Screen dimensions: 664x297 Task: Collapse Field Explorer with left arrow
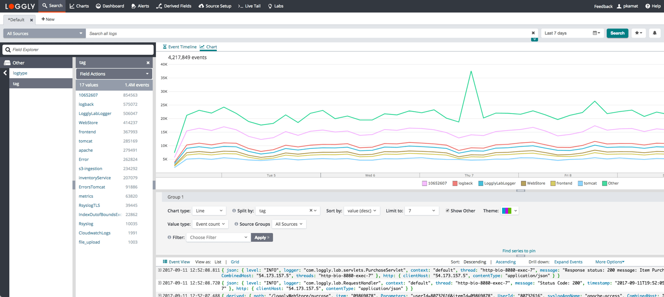(x=5, y=73)
